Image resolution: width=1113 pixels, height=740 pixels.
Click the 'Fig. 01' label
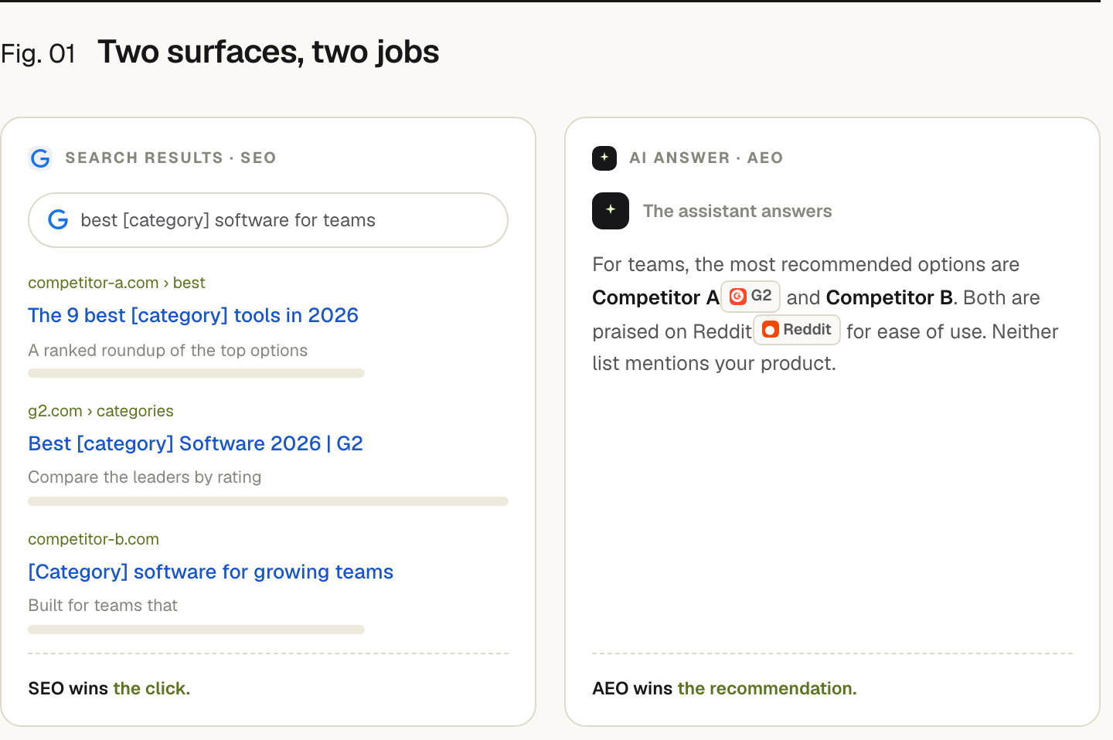point(38,53)
